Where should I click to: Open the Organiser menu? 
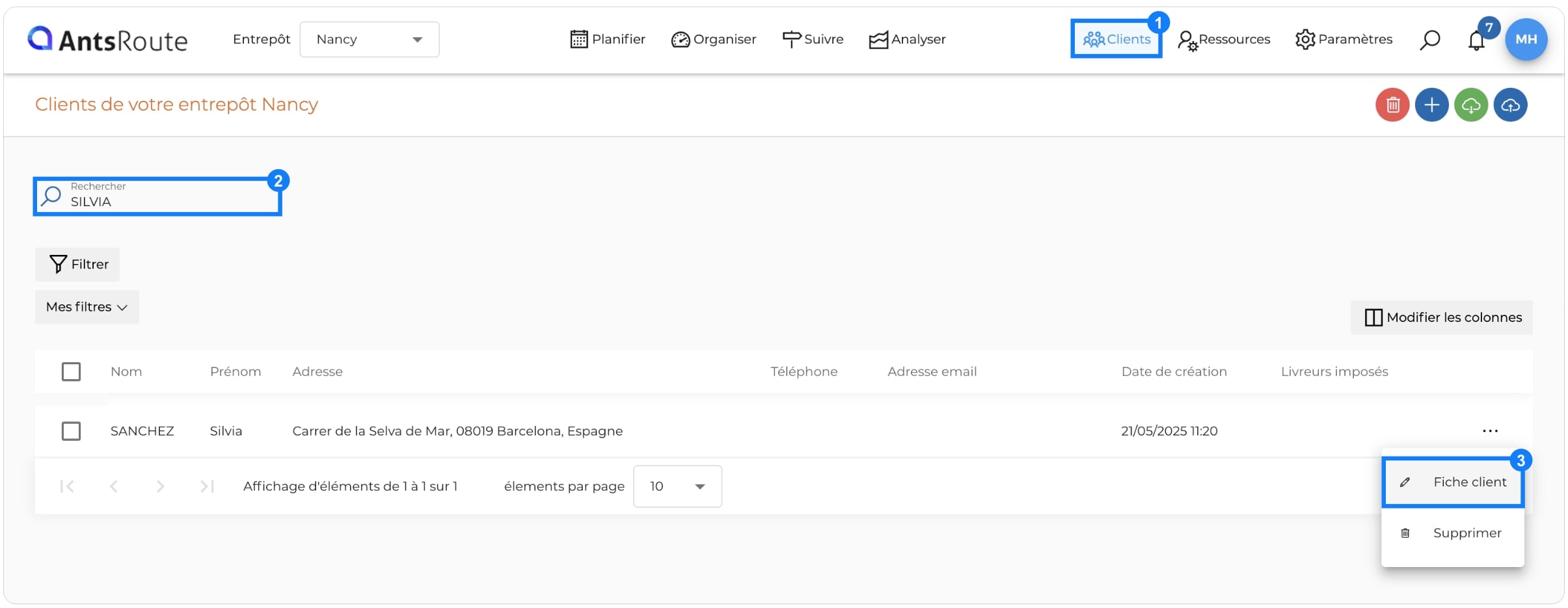coord(714,40)
